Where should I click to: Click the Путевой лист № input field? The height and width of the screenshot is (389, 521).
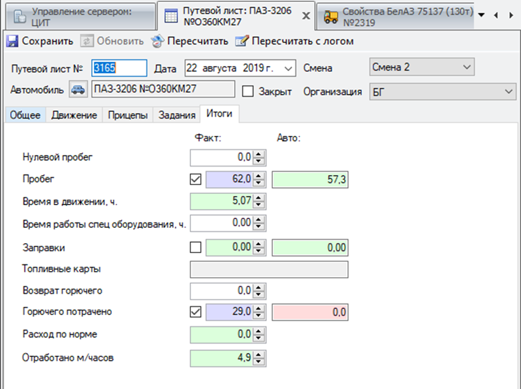point(118,68)
